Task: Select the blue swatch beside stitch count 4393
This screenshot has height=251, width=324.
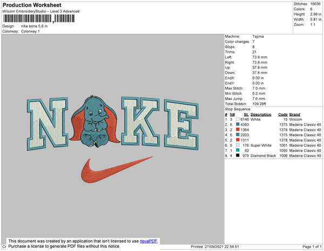Action: [x=238, y=124]
